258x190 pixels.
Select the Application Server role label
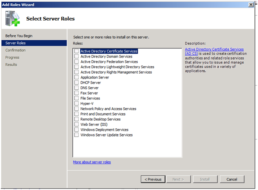(94, 77)
